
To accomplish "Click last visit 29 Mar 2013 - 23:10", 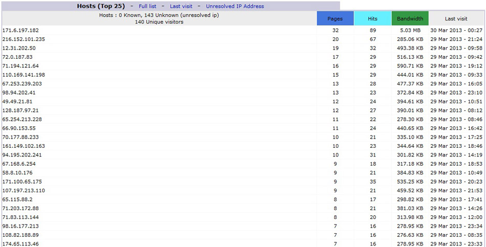I will click(x=456, y=93).
